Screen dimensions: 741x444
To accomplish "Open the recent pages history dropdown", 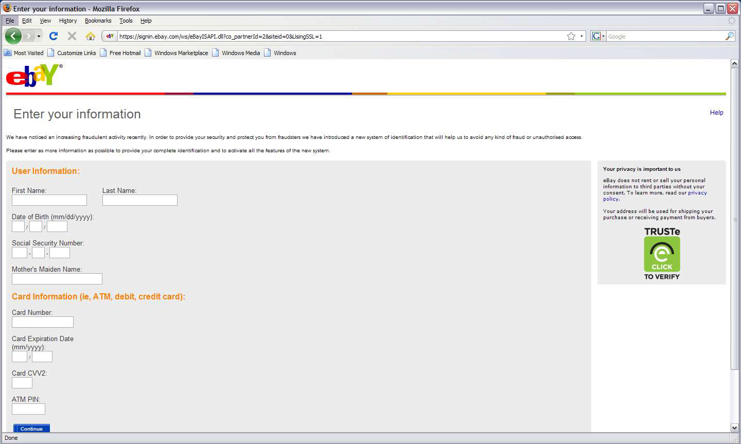I will 39,37.
